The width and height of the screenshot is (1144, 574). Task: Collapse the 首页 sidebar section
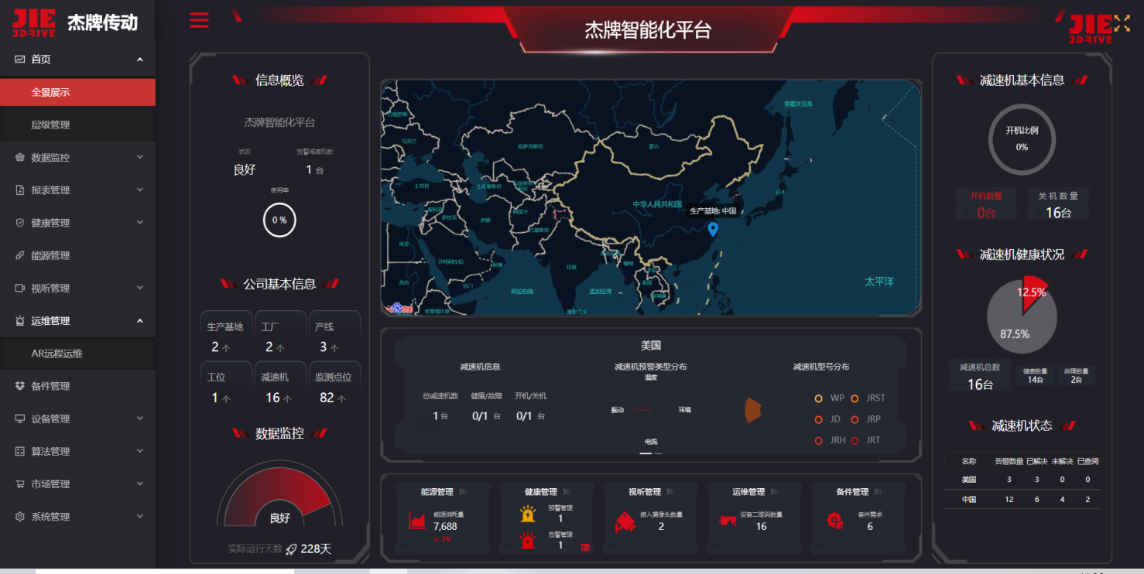point(77,60)
